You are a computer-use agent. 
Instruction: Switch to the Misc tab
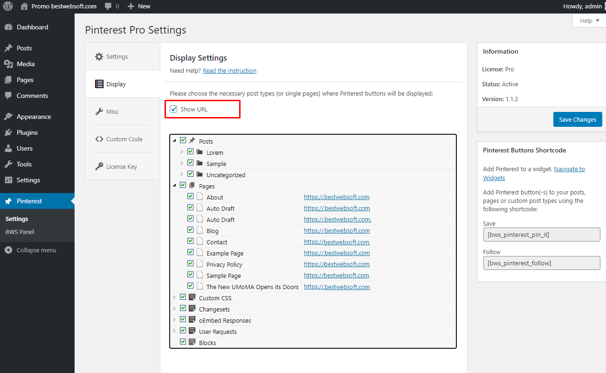tap(123, 111)
